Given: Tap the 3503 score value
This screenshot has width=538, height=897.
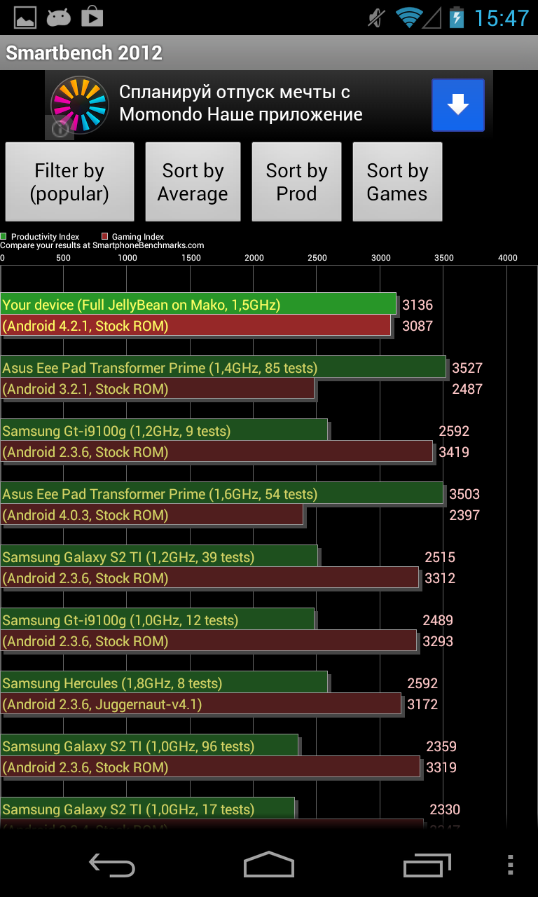Looking at the screenshot, I should pyautogui.click(x=464, y=494).
